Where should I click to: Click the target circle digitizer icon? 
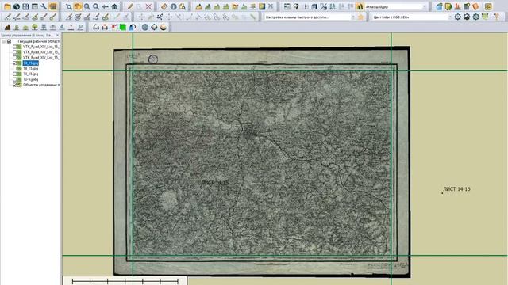tap(78, 17)
